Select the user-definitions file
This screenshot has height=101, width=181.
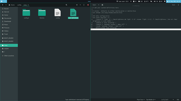(73, 14)
